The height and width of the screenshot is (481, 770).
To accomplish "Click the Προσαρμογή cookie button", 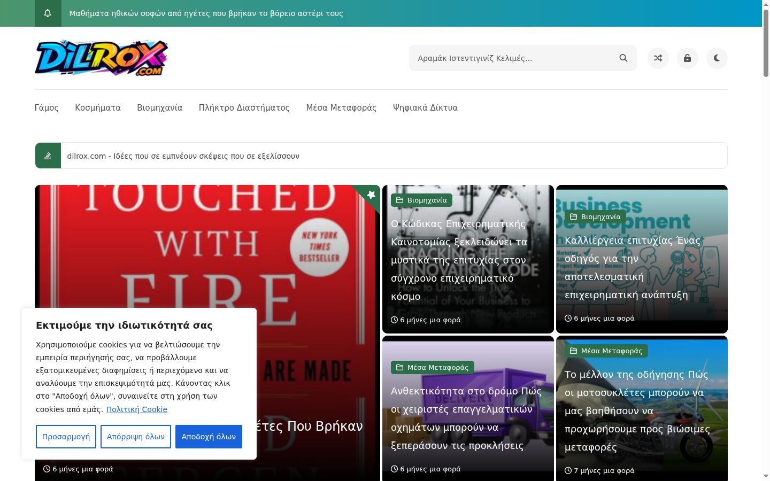I will 66,437.
